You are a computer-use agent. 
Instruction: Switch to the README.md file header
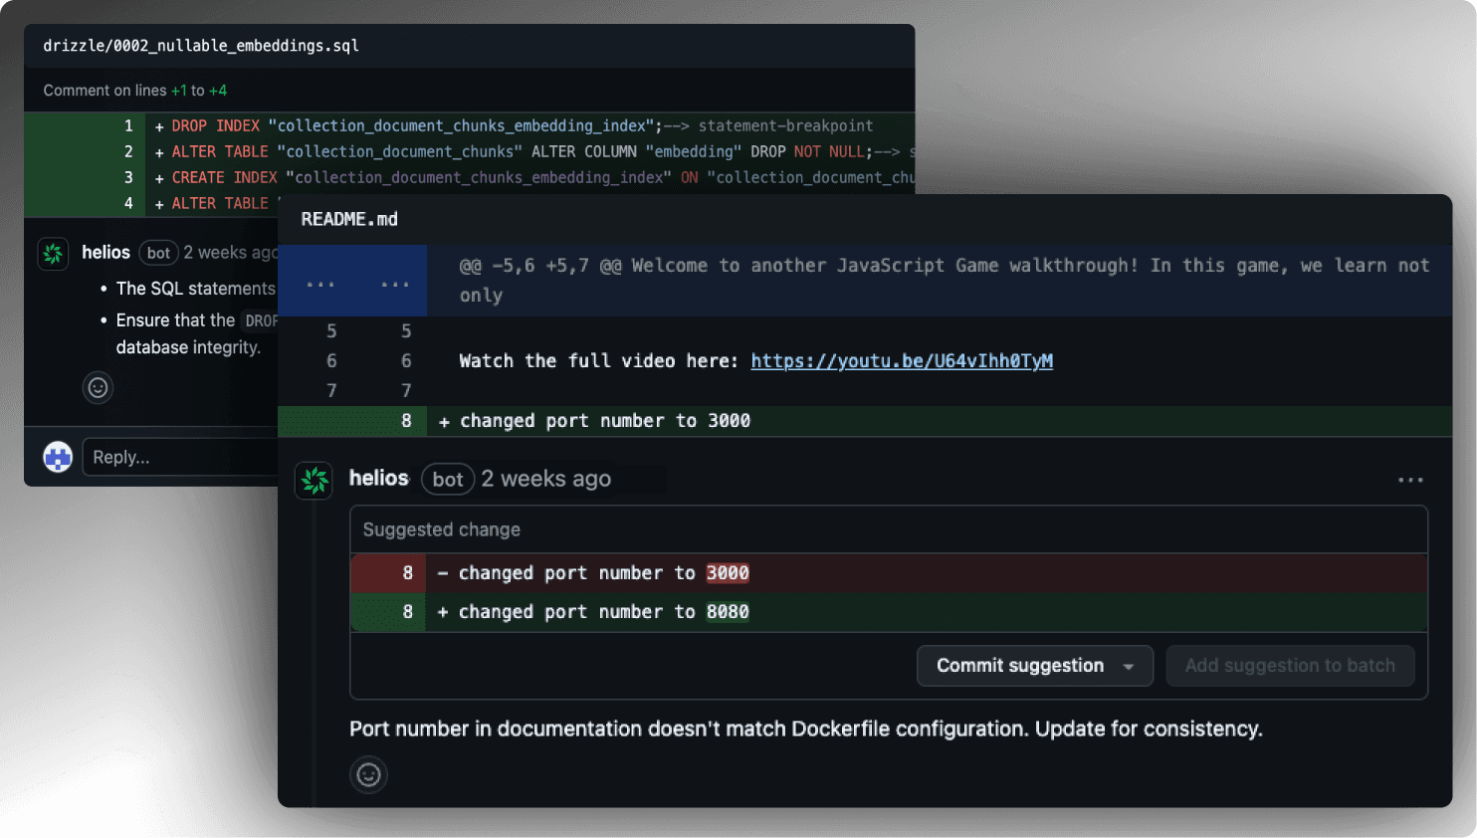click(348, 219)
